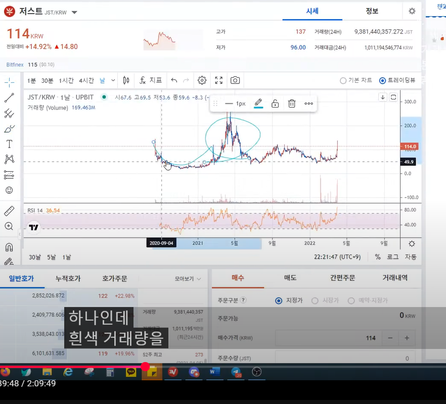Toggle 자동 auto scale
The image size is (446, 404).
[x=411, y=257]
